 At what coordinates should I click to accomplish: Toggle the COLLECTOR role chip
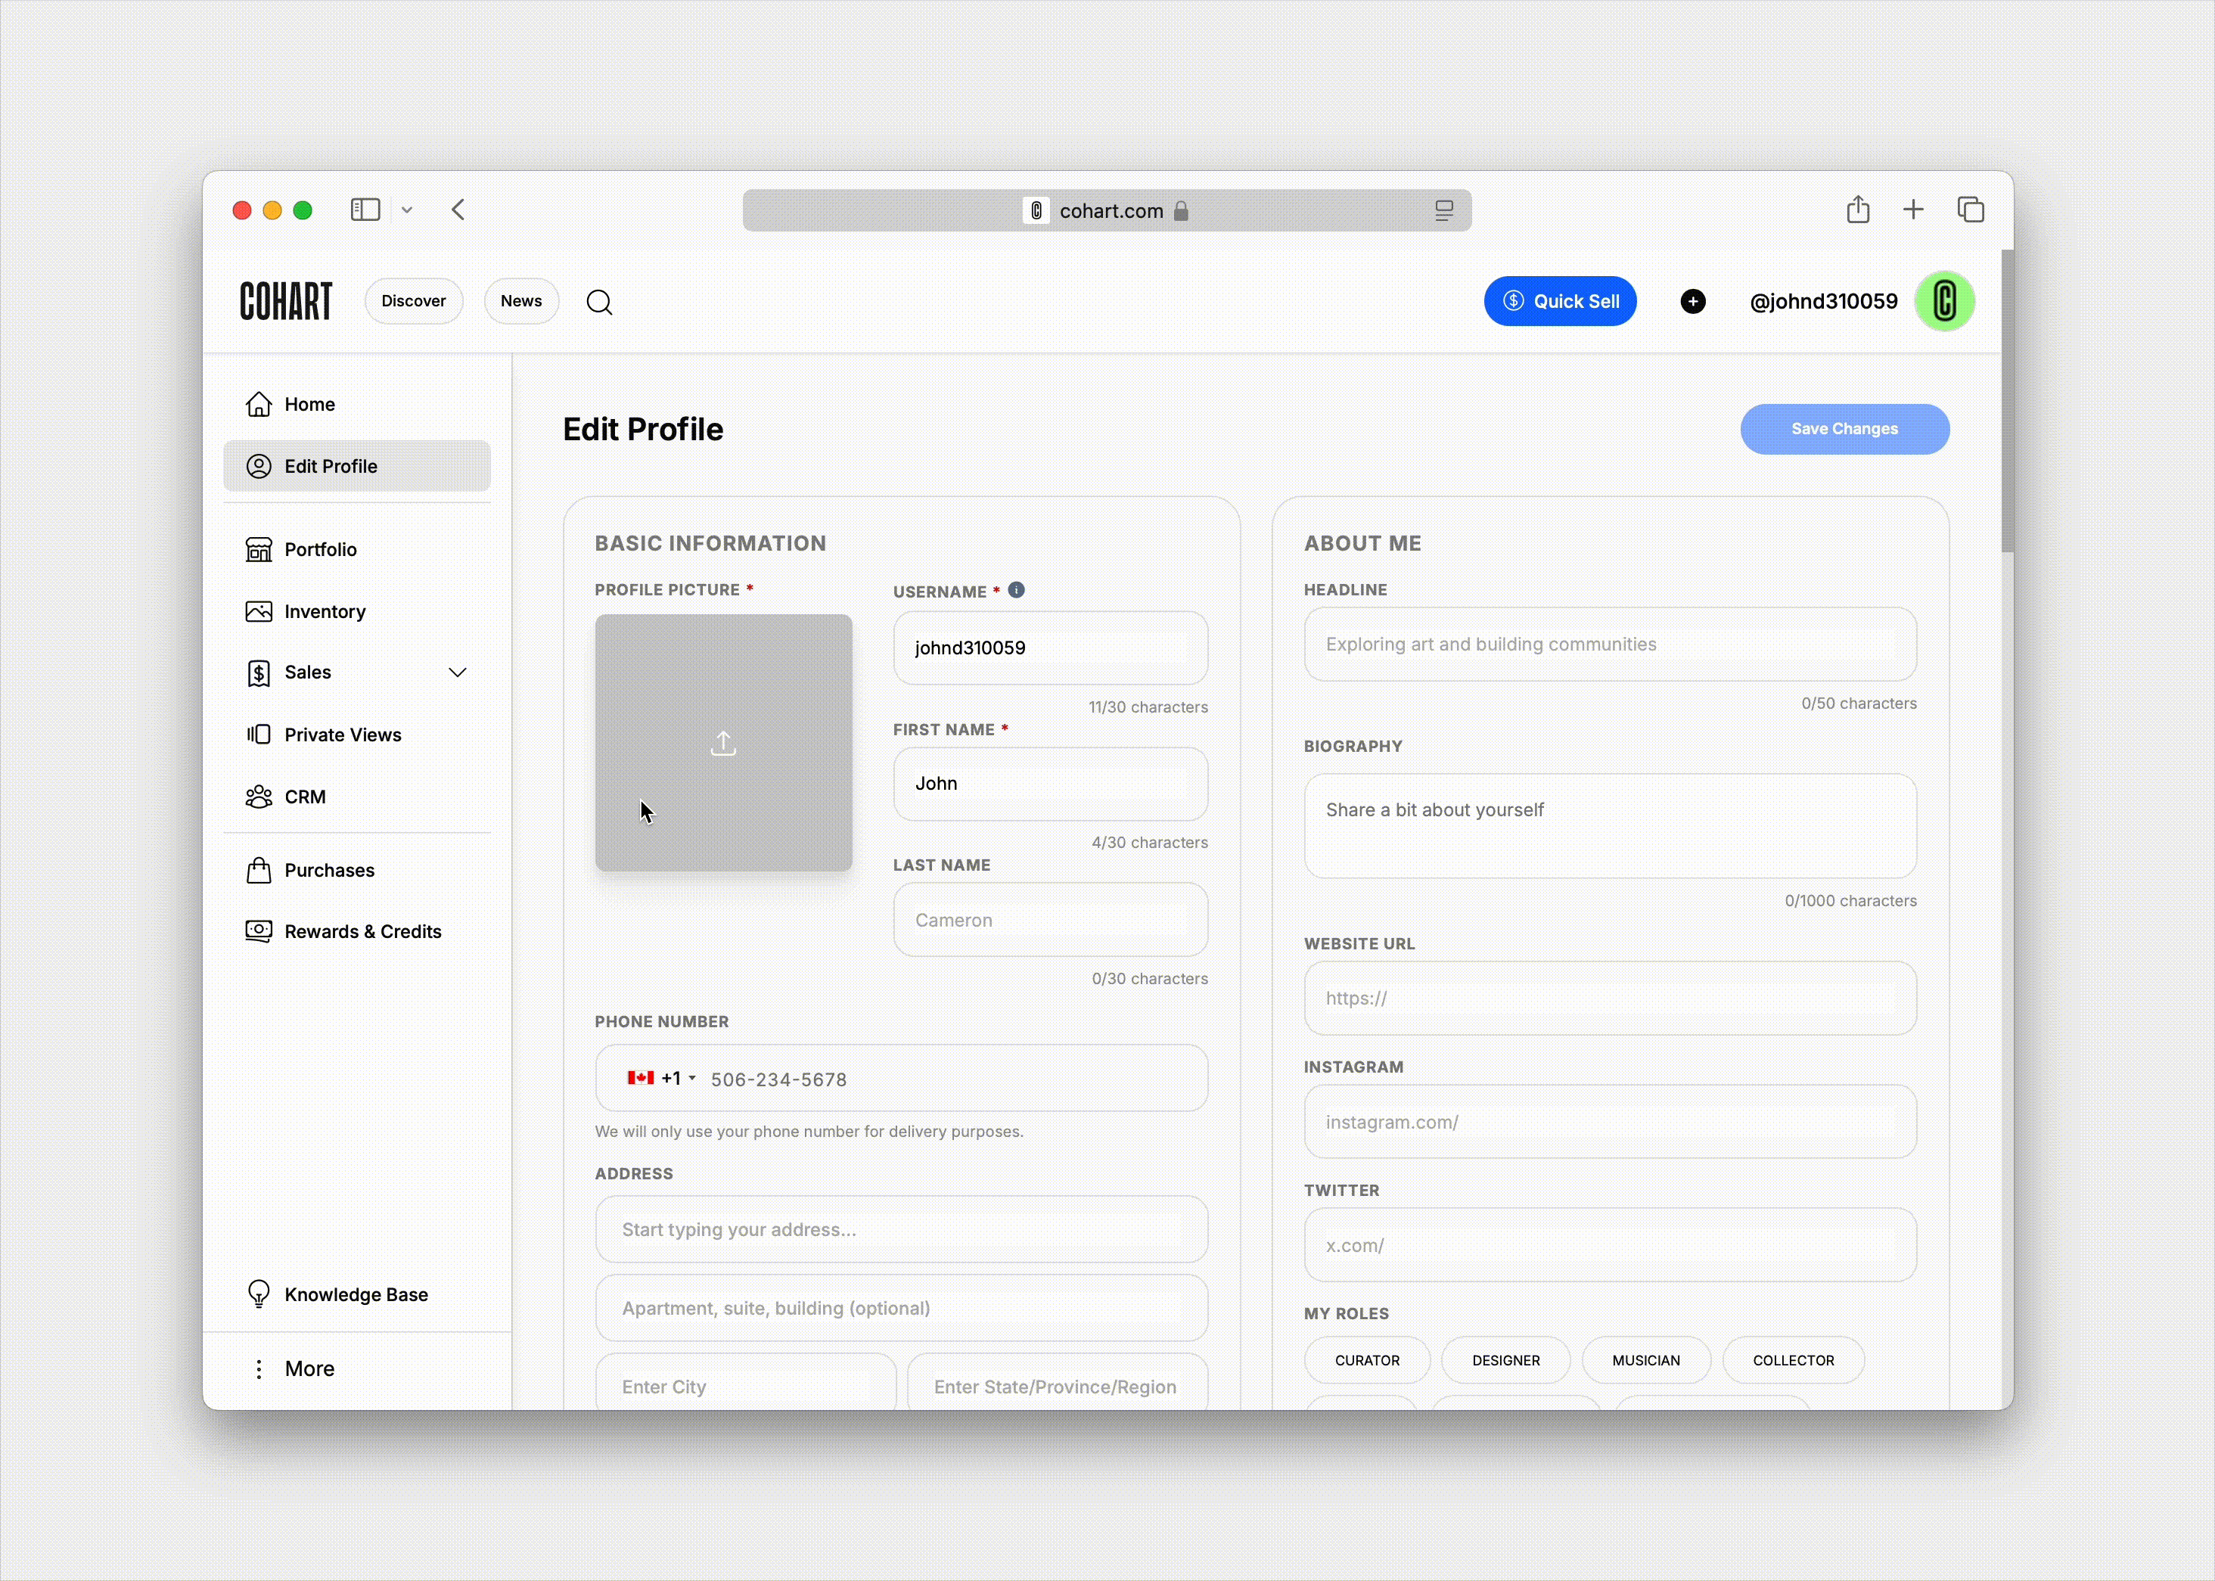[x=1794, y=1360]
